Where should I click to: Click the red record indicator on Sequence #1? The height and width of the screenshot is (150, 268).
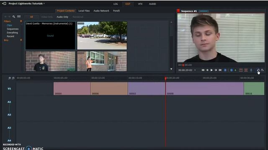click(x=178, y=11)
